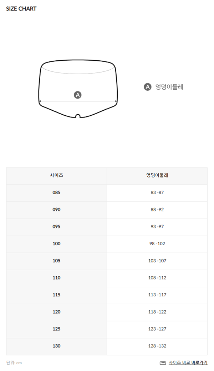Image resolution: width=214 pixels, height=371 pixels.
Task: Click the 123 -127 measurement cell
Action: tap(157, 329)
